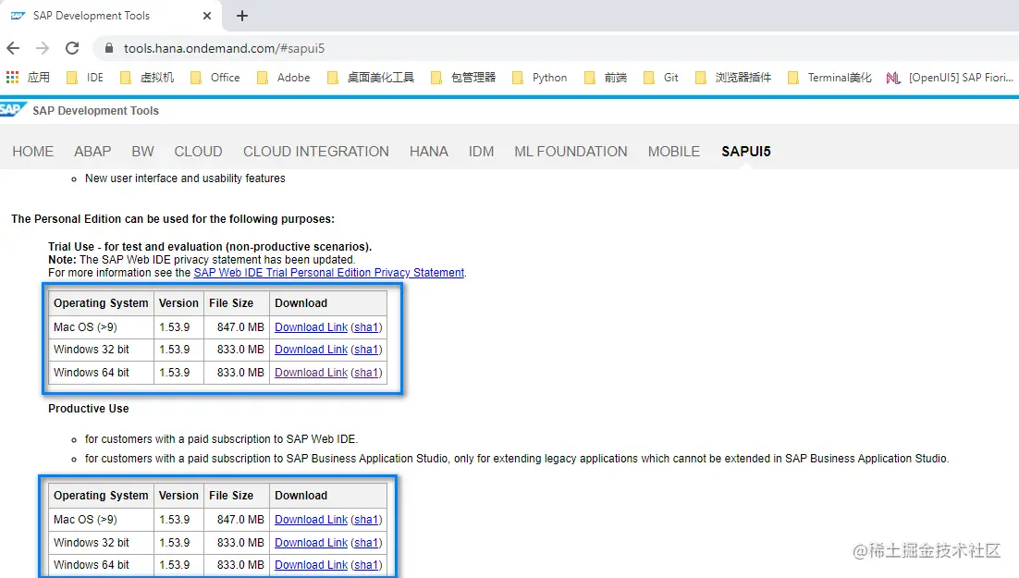This screenshot has width=1019, height=578.
Task: Download Trial Use Windows 64 bit link
Action: 311,373
